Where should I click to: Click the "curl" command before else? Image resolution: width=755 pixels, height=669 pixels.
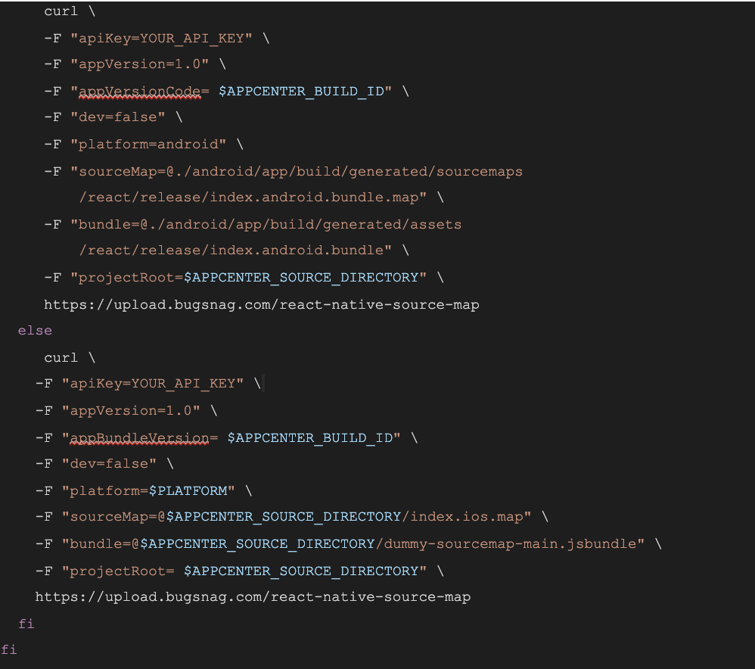click(61, 11)
